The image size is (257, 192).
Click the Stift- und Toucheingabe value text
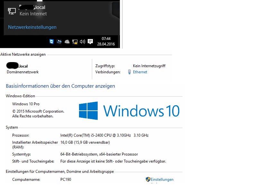[113, 161]
